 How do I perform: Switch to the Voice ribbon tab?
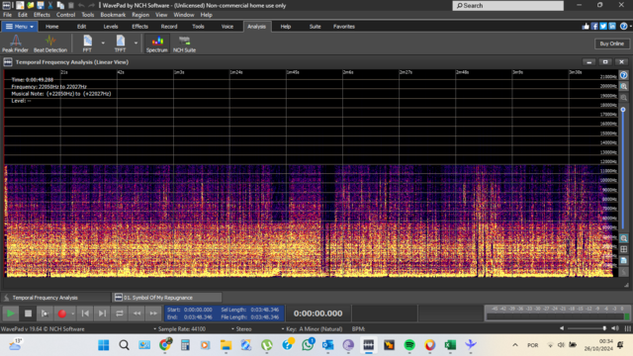click(x=227, y=27)
